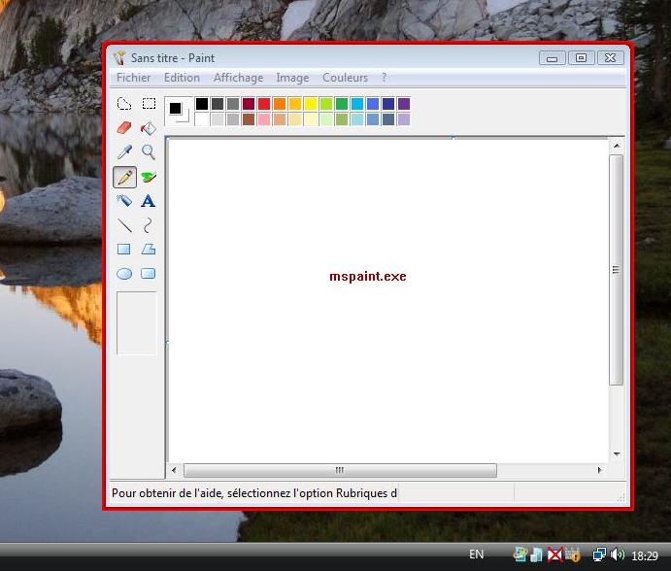Click the volume speaker tray icon
The image size is (671, 571).
tap(617, 554)
